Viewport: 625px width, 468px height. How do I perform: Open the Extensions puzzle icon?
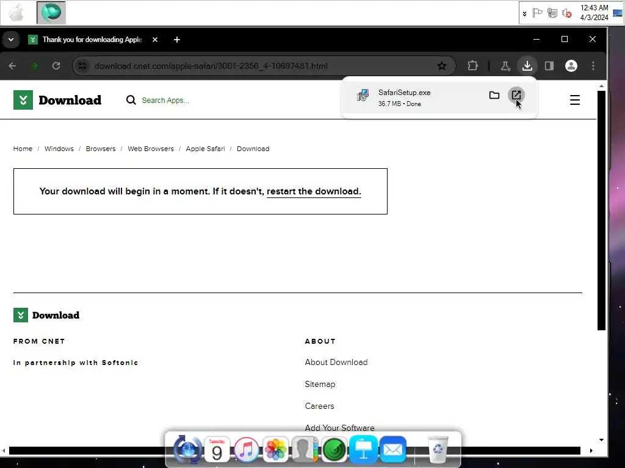[x=473, y=66]
